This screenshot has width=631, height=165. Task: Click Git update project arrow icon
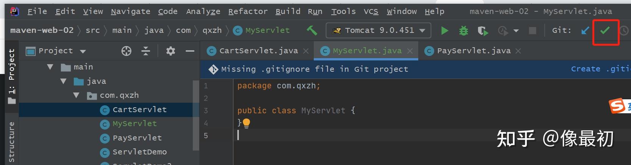(585, 30)
